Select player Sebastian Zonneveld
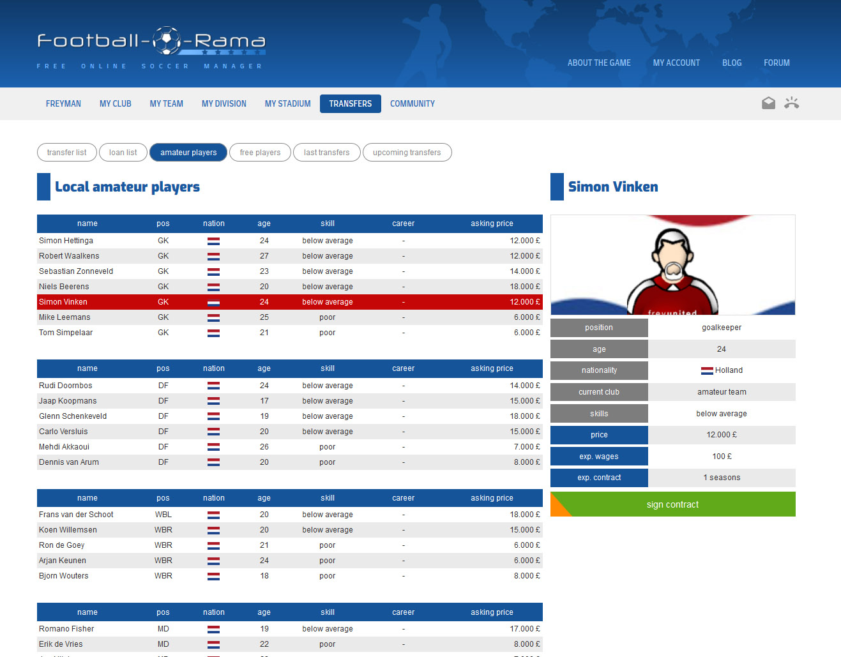The height and width of the screenshot is (657, 841). coord(76,271)
